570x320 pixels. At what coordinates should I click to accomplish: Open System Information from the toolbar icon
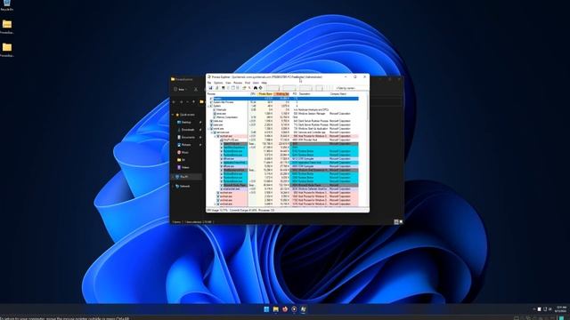(223, 88)
